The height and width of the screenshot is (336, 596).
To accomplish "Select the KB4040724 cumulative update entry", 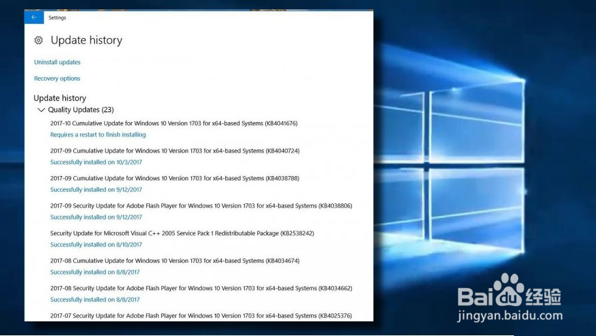I will coord(175,151).
